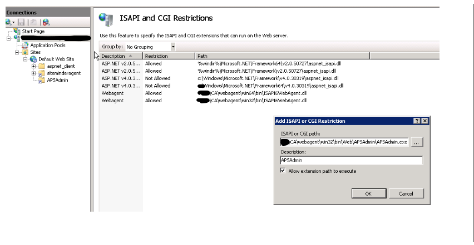Image resolution: width=474 pixels, height=245 pixels.
Task: Collapse the Default Web Site node
Action: pos(26,59)
